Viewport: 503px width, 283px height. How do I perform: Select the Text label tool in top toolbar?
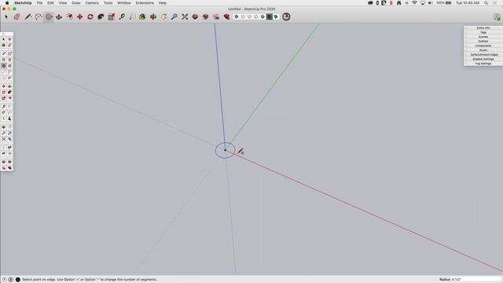coord(133,17)
